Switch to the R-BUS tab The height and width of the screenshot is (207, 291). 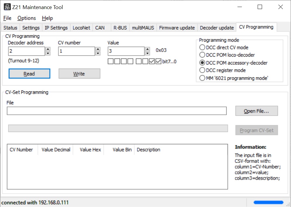tap(120, 28)
